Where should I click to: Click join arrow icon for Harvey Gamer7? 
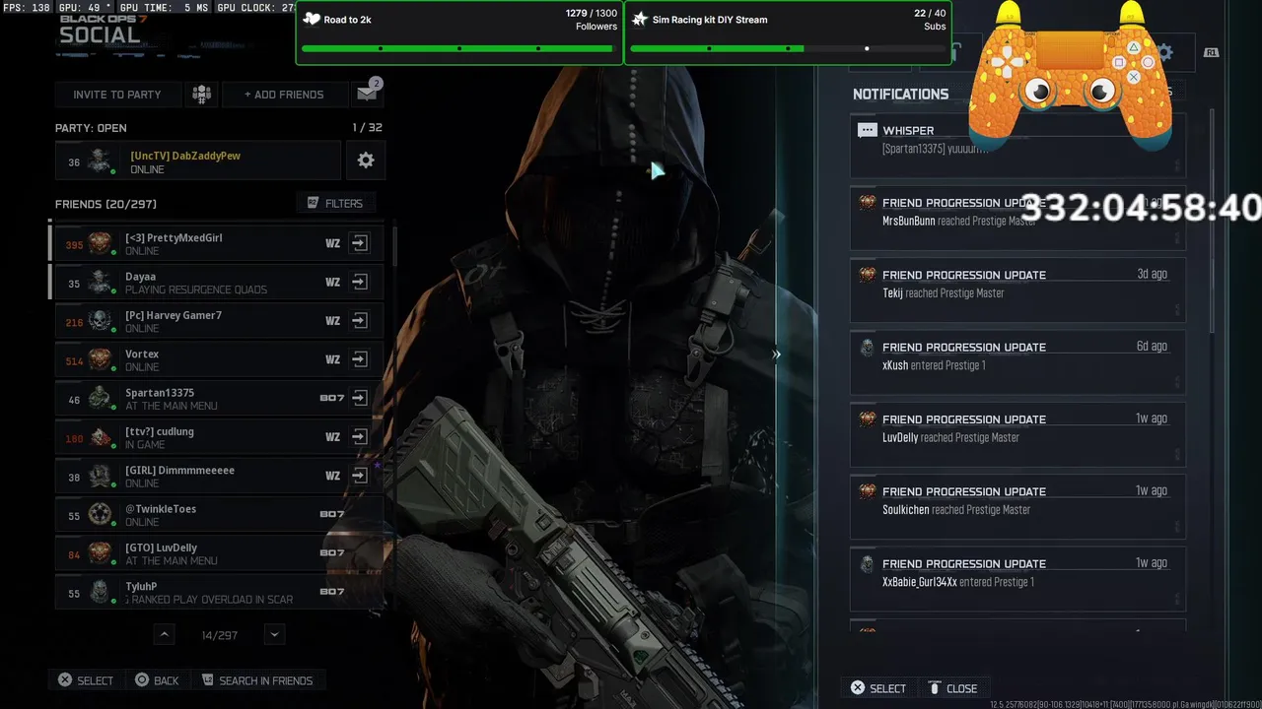point(360,321)
